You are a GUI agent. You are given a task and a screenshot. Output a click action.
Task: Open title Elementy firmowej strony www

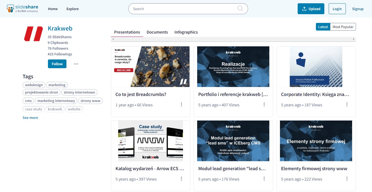pos(314,169)
